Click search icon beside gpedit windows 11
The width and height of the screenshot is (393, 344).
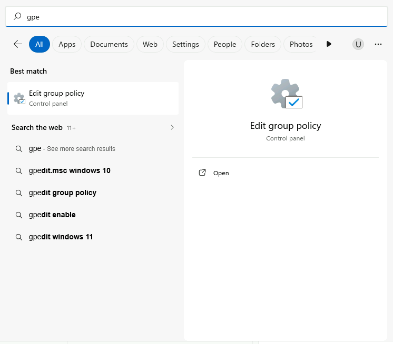(x=19, y=237)
